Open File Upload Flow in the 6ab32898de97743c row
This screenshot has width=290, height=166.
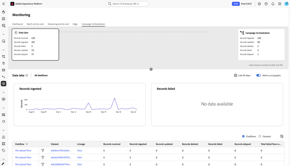coord(23,164)
